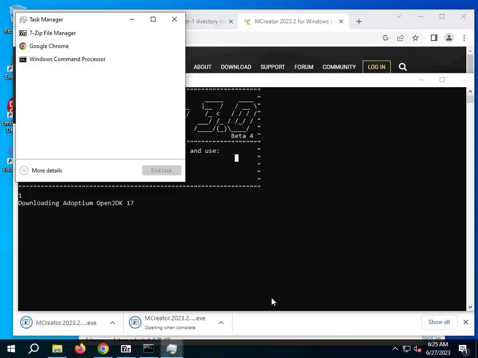Close the directory listing tab
Viewport: 478px width, 358px height.
(231, 21)
